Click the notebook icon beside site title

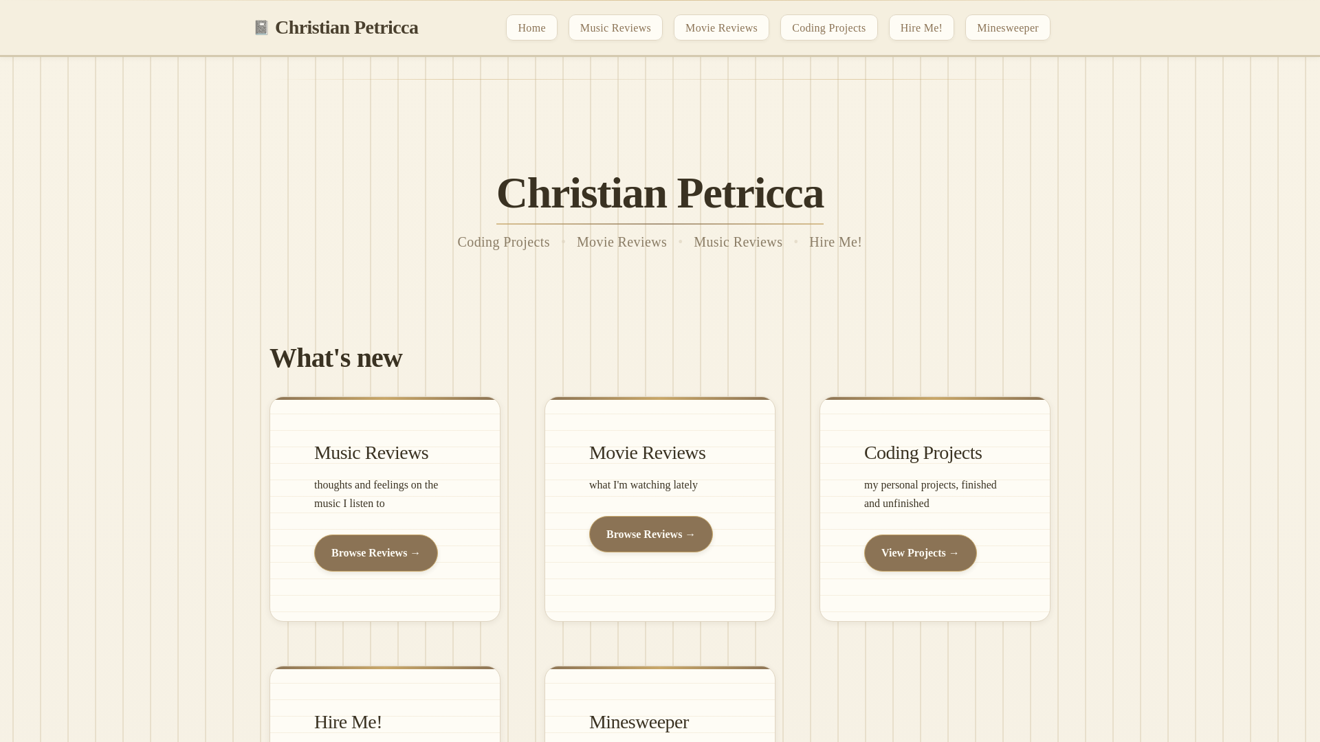[261, 27]
